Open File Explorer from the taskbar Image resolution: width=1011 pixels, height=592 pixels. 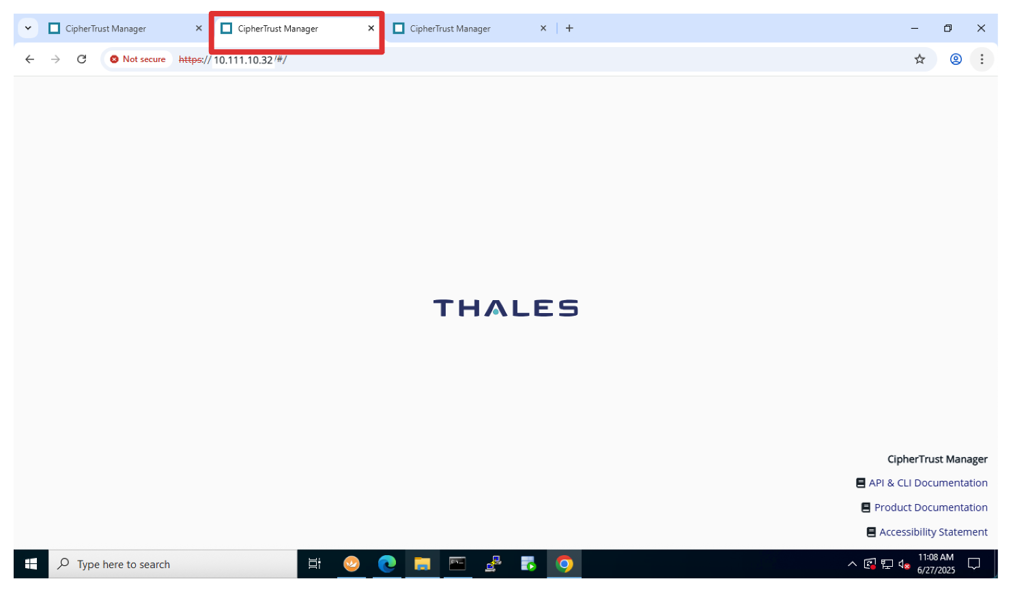click(423, 564)
